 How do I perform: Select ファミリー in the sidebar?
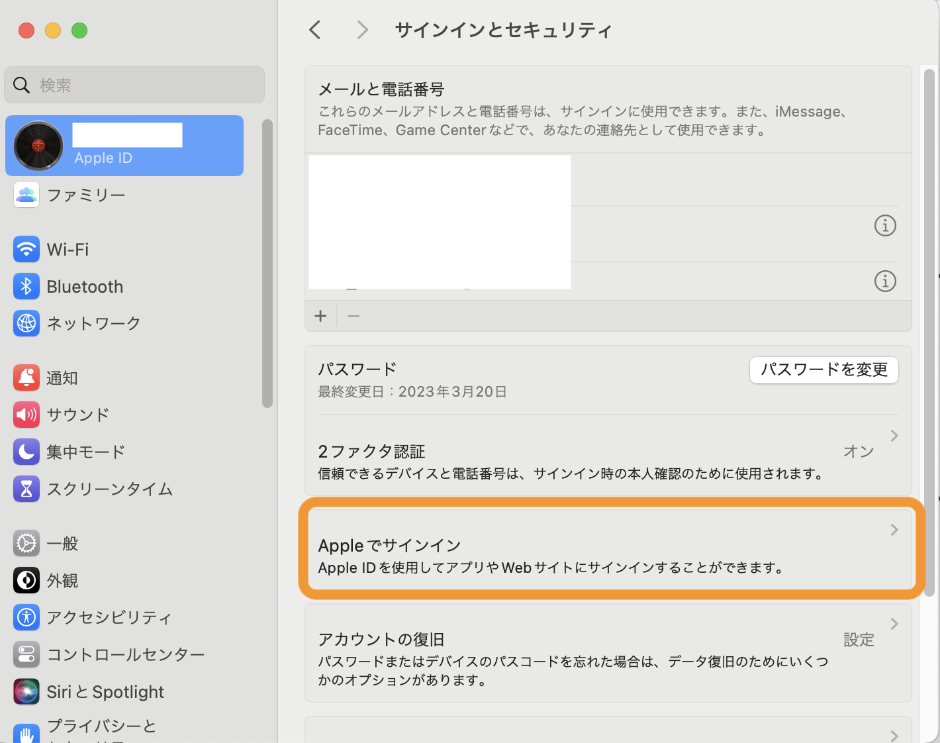click(x=86, y=195)
